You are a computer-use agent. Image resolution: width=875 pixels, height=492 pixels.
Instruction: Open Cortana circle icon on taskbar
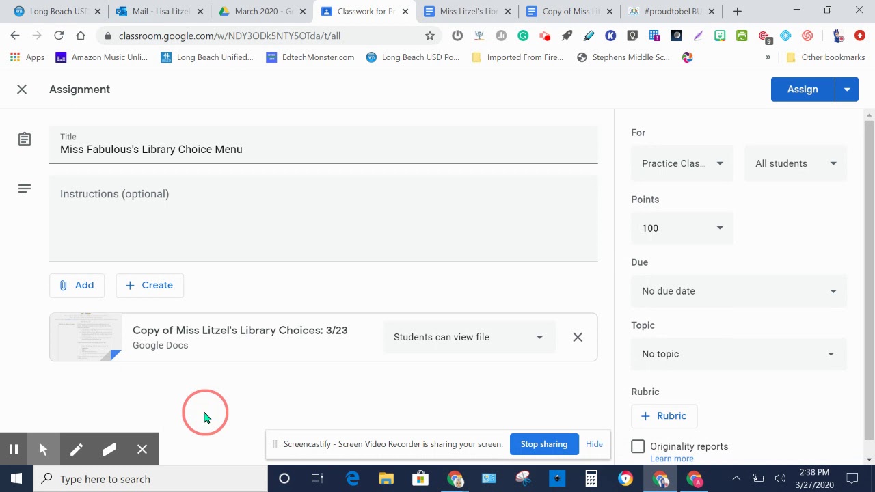(284, 479)
